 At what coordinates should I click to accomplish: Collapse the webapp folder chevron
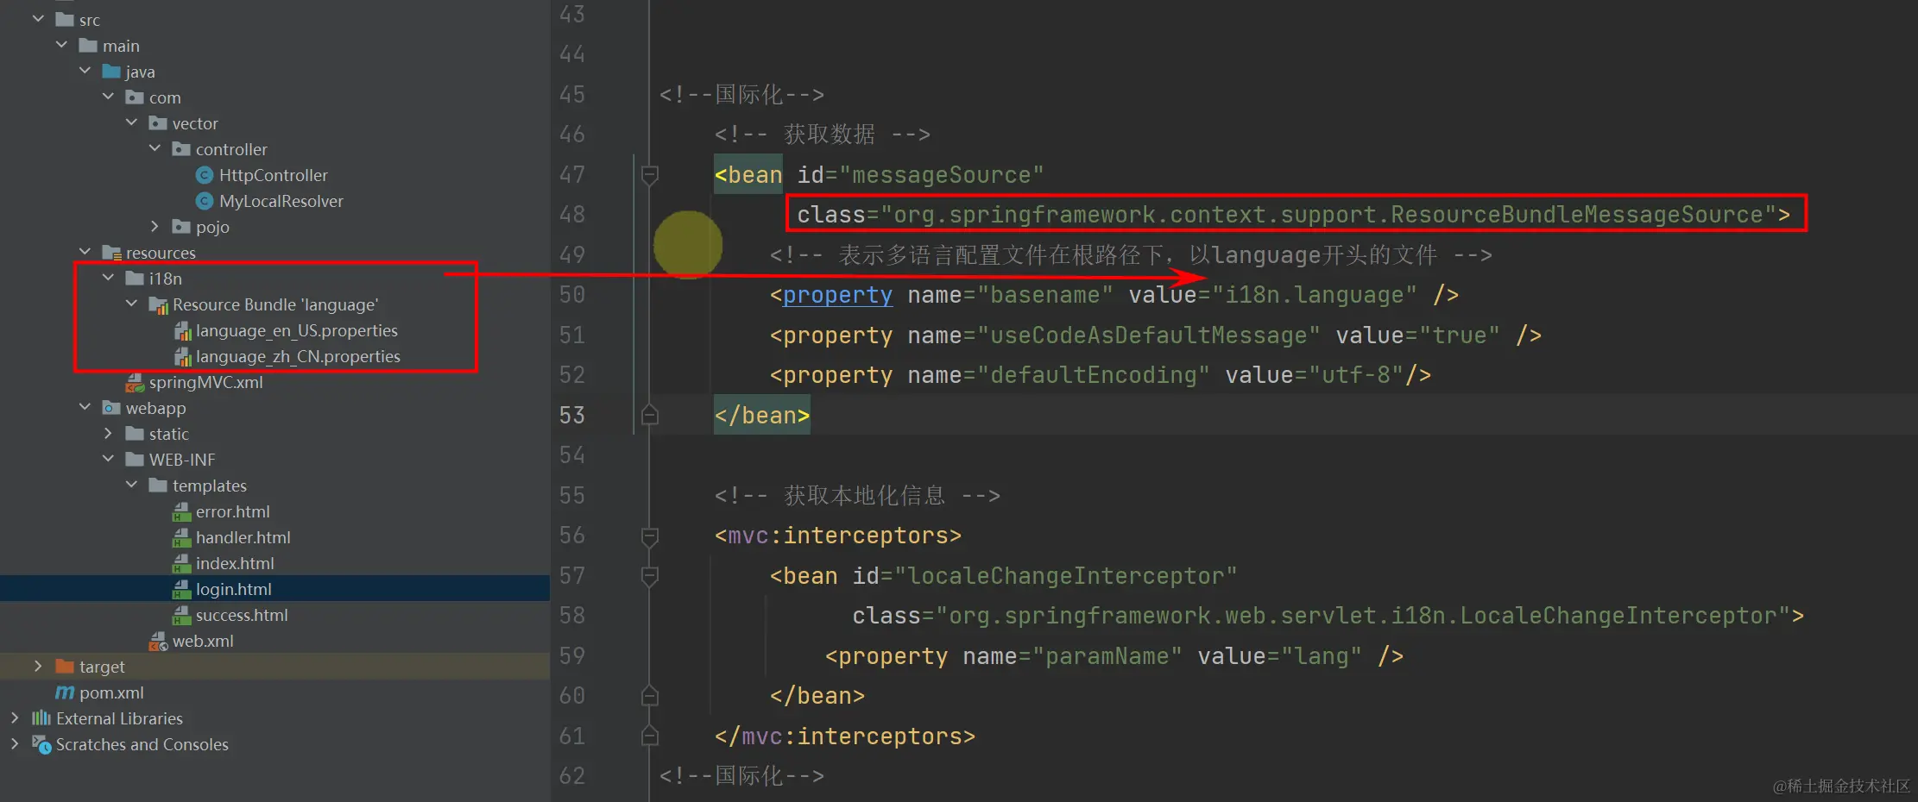85,406
